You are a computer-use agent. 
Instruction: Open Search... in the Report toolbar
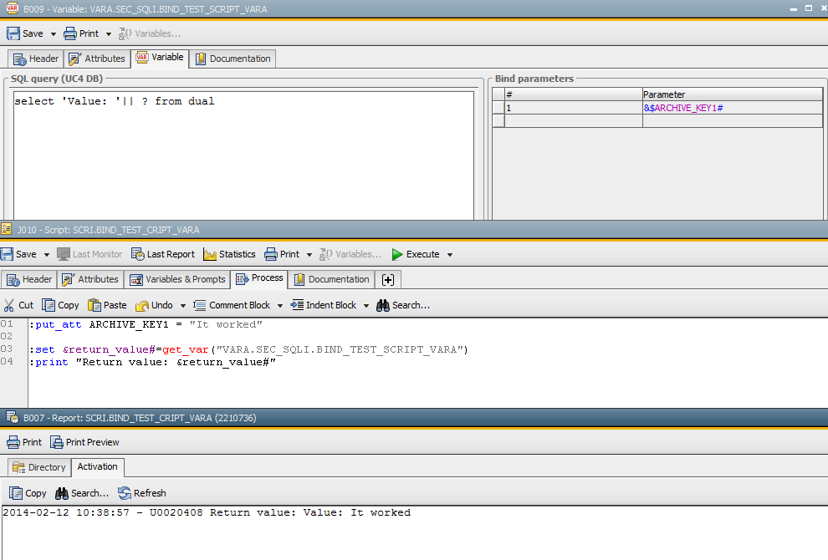click(82, 493)
